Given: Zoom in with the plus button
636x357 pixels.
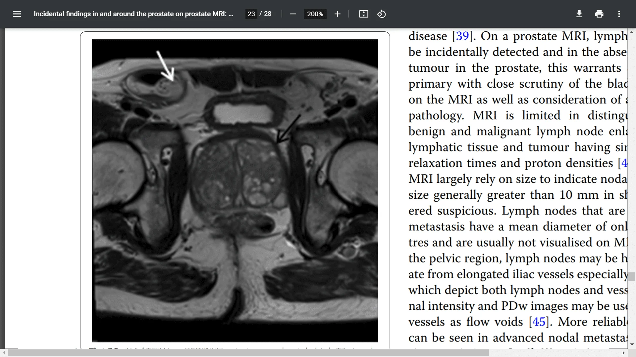Looking at the screenshot, I should [337, 14].
